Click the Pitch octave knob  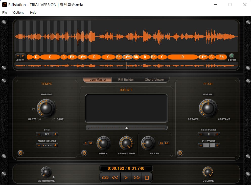[x=208, y=108]
